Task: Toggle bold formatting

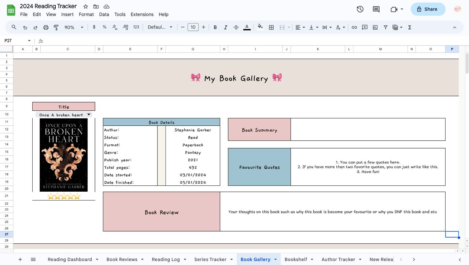Action: click(215, 27)
